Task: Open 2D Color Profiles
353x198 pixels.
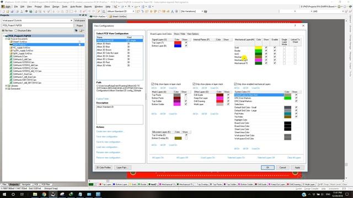Action: 104,167
